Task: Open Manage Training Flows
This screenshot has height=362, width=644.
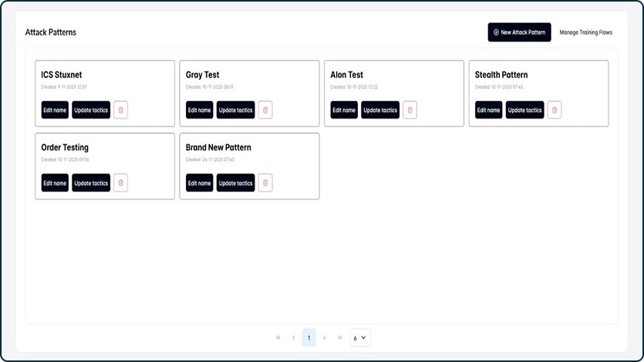Action: [585, 32]
